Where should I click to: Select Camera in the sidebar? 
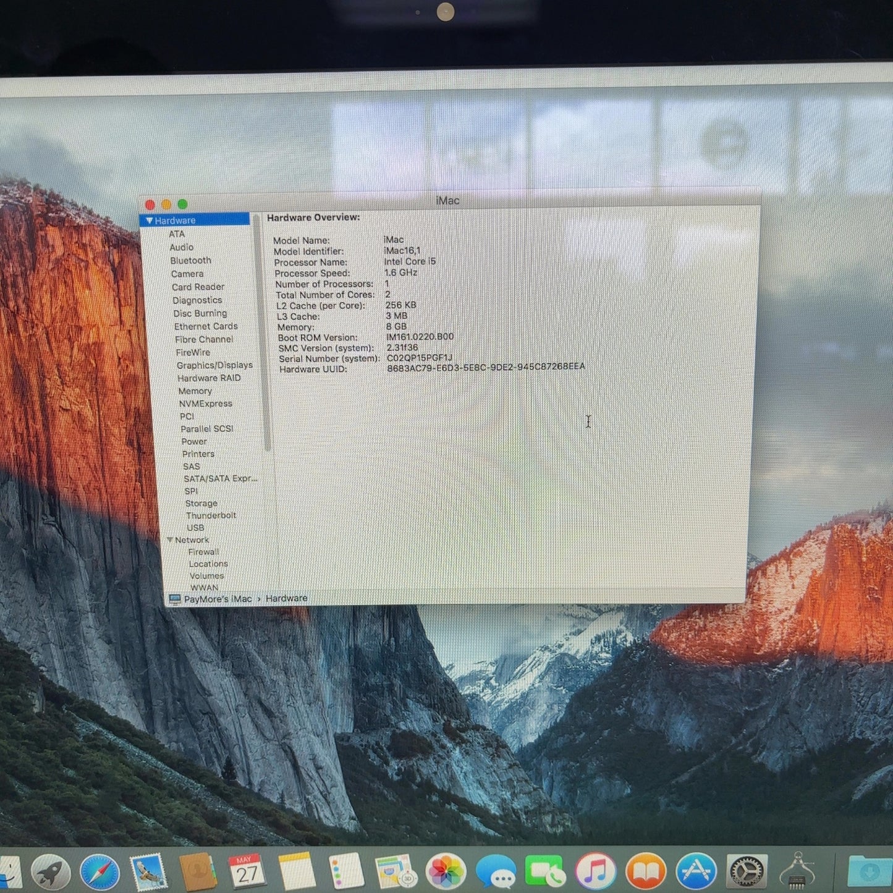[187, 274]
